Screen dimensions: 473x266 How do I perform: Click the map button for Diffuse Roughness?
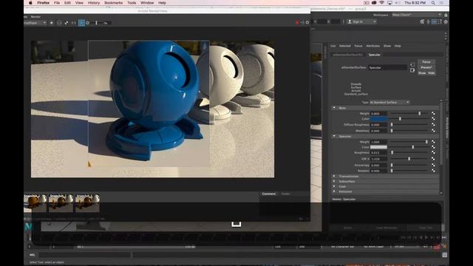(x=434, y=125)
